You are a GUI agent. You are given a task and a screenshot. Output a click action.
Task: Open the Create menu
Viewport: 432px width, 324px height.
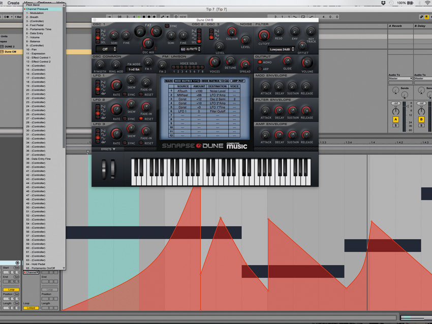coord(13,3)
